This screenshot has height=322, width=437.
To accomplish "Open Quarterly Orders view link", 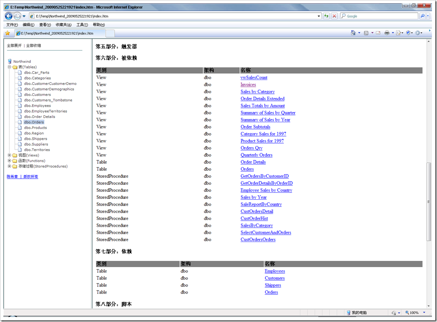I will coord(257,155).
